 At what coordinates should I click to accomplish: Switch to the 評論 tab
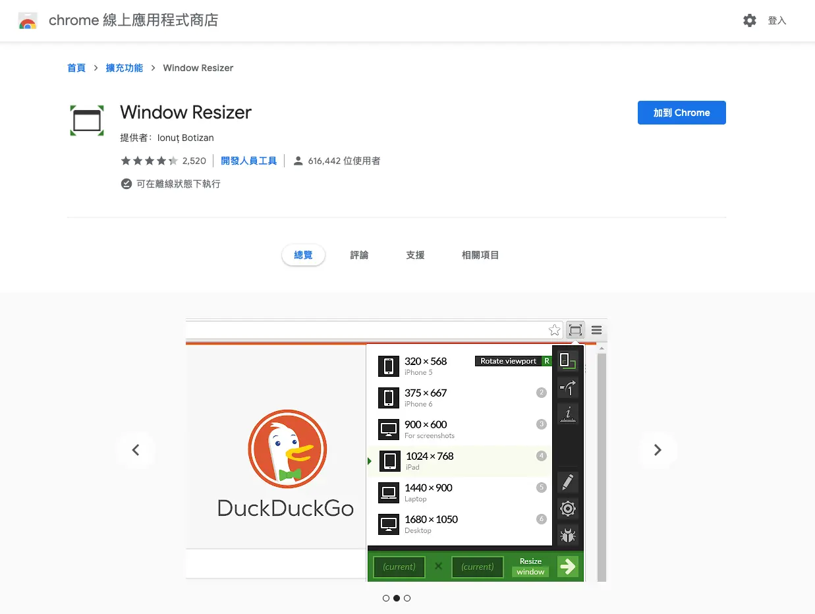[359, 255]
